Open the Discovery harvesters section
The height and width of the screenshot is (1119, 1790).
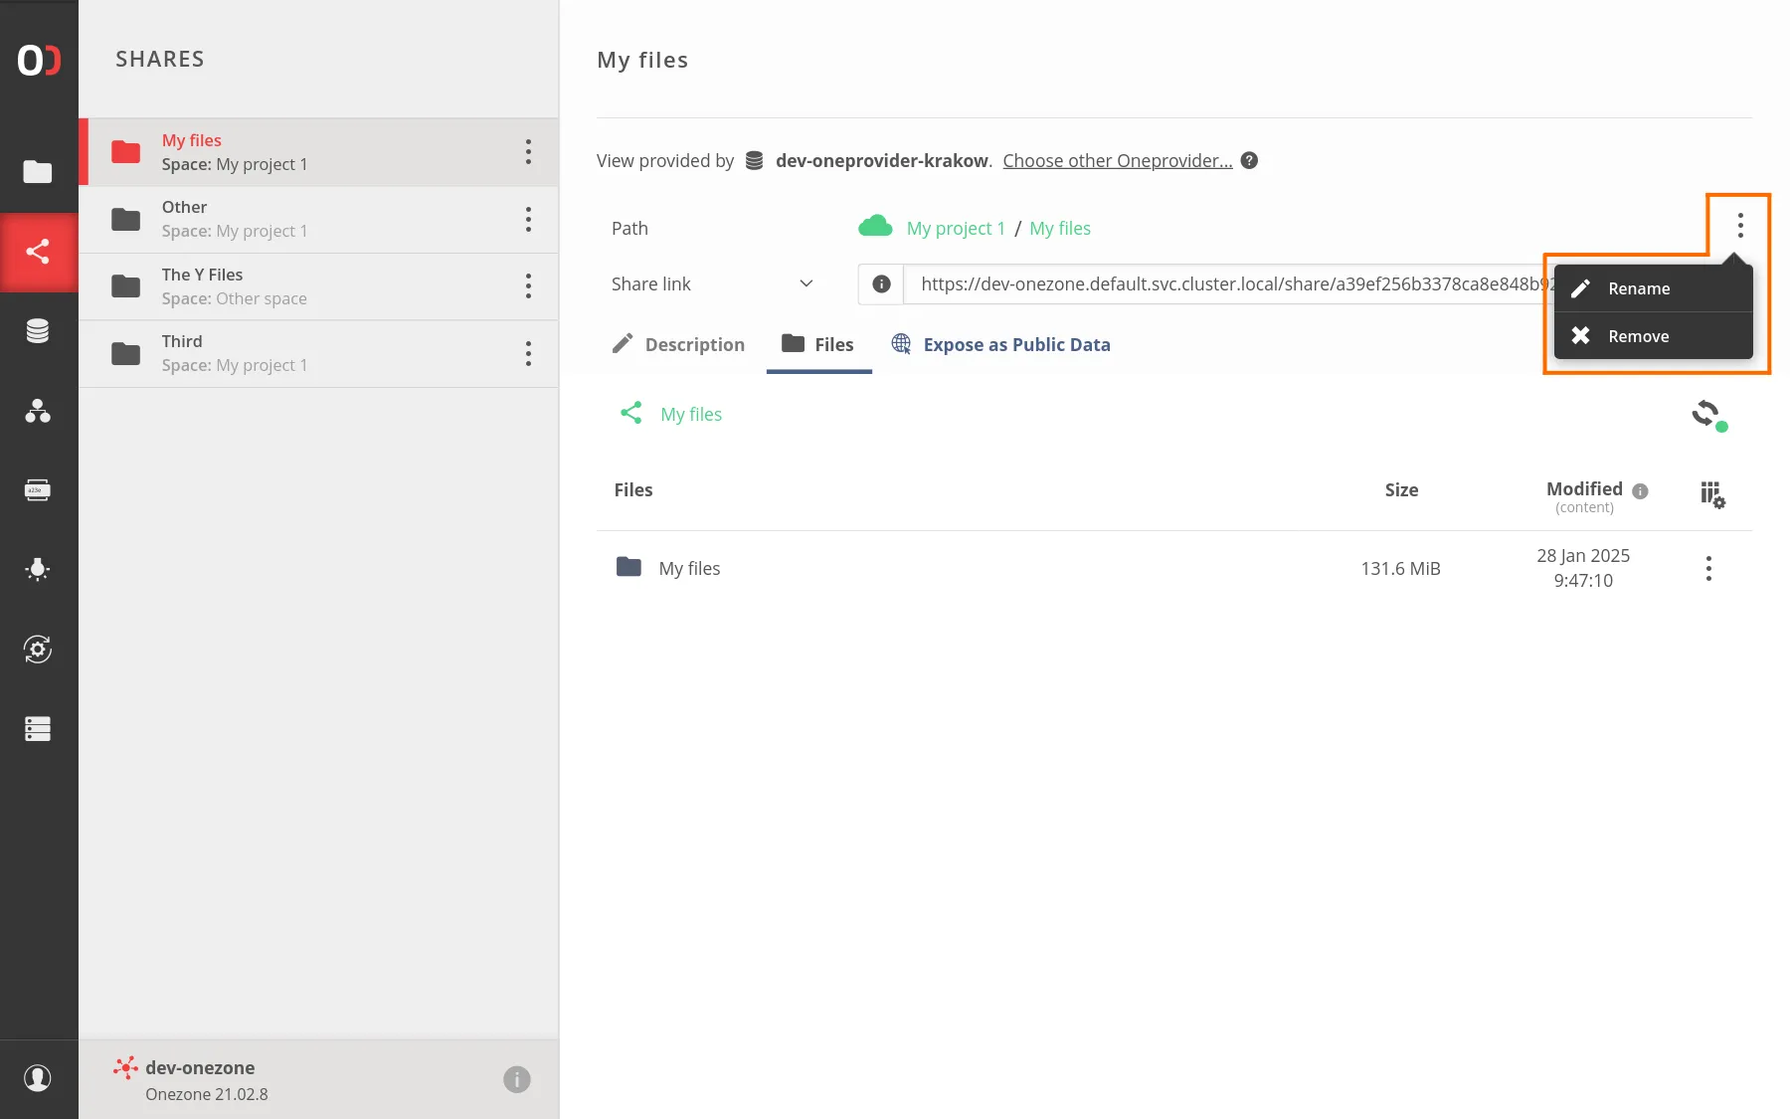(x=39, y=569)
